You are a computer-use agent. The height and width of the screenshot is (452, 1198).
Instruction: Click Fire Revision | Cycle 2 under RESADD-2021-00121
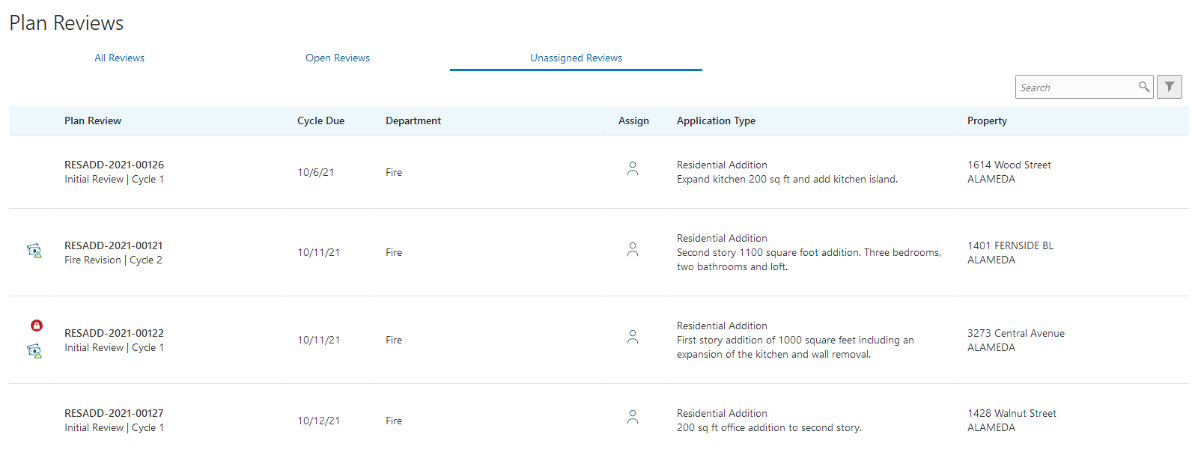click(113, 260)
